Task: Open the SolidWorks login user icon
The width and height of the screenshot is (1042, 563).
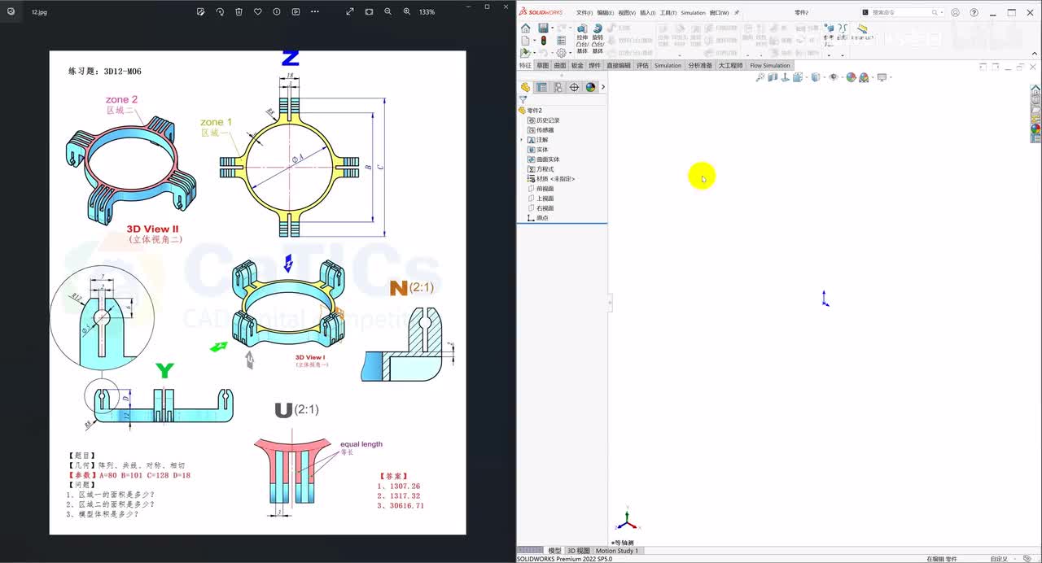Action: (x=955, y=13)
